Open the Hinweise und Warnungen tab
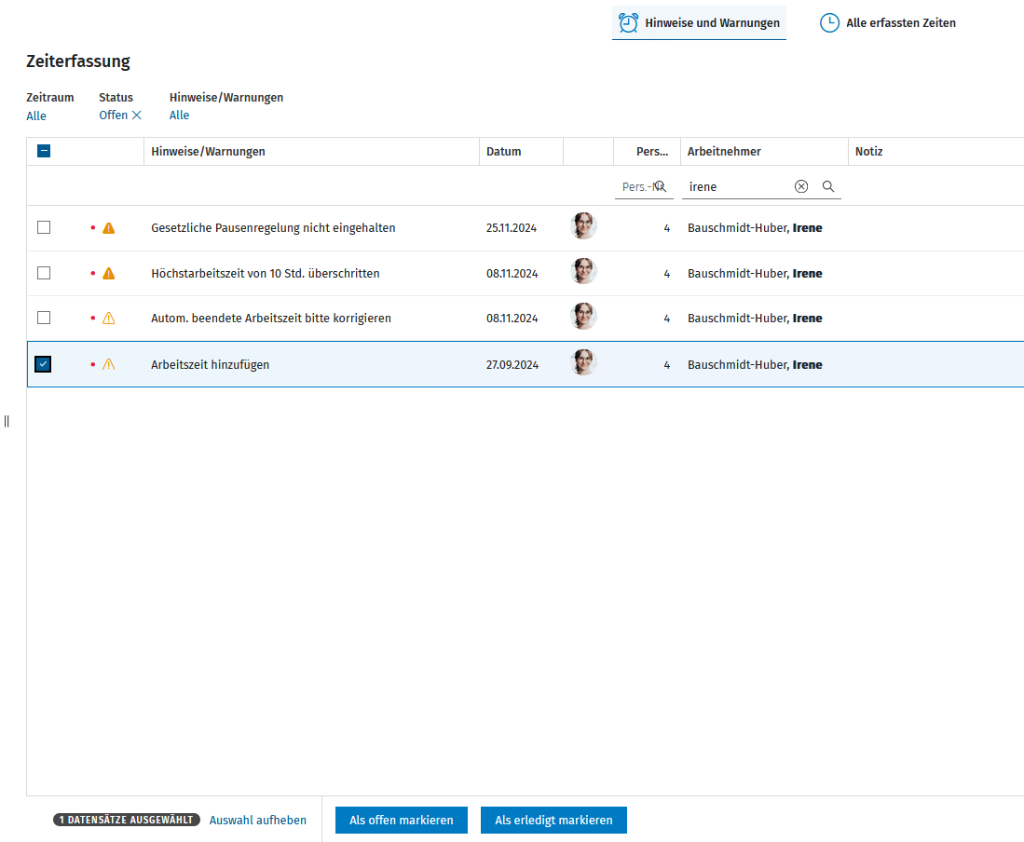 tap(699, 23)
